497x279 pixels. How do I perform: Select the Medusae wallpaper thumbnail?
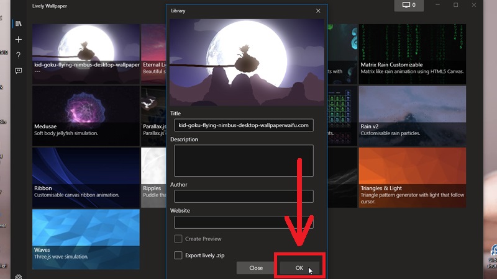(86, 112)
